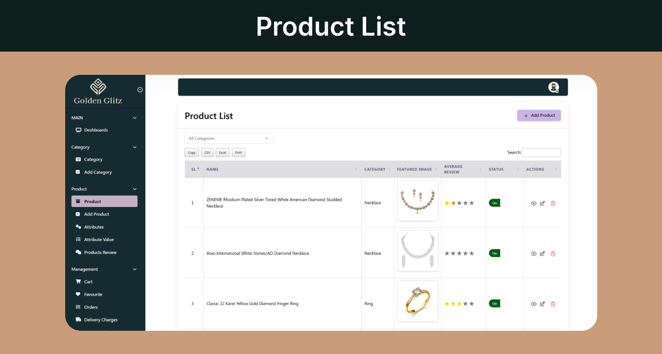The image size is (662, 354).
Task: Click the Add Category plus icon
Action: 78,172
